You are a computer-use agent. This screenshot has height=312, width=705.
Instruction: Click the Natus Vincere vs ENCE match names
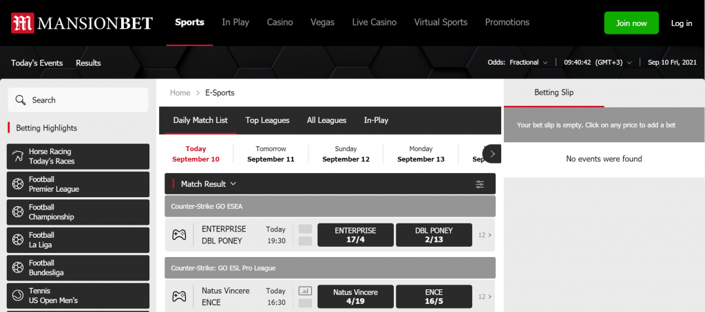[226, 297]
